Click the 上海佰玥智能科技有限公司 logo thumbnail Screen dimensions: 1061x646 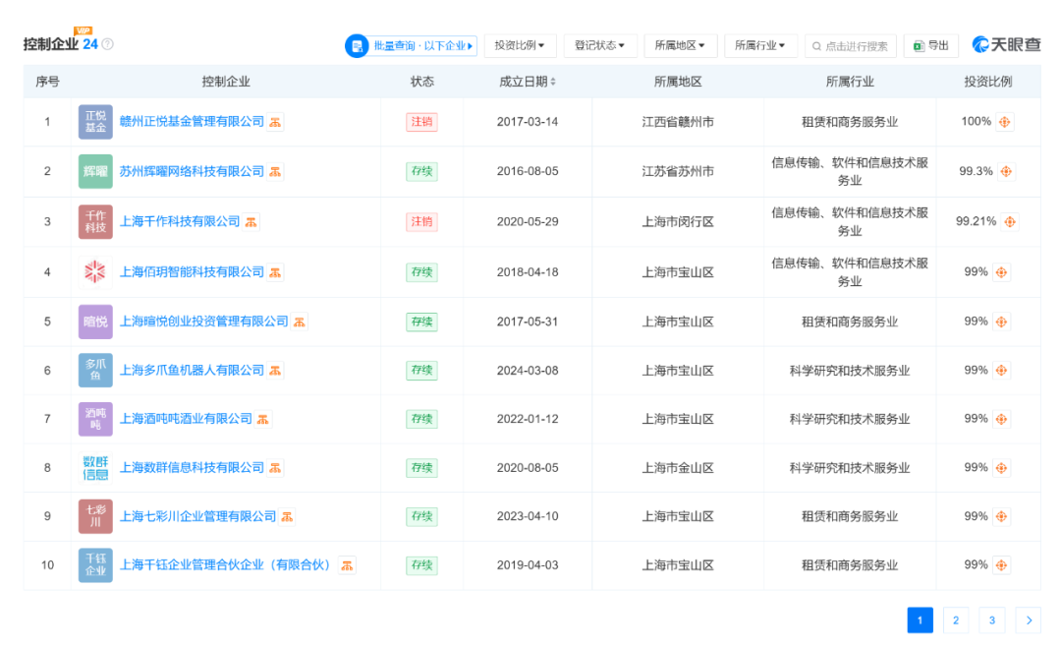[x=95, y=272]
